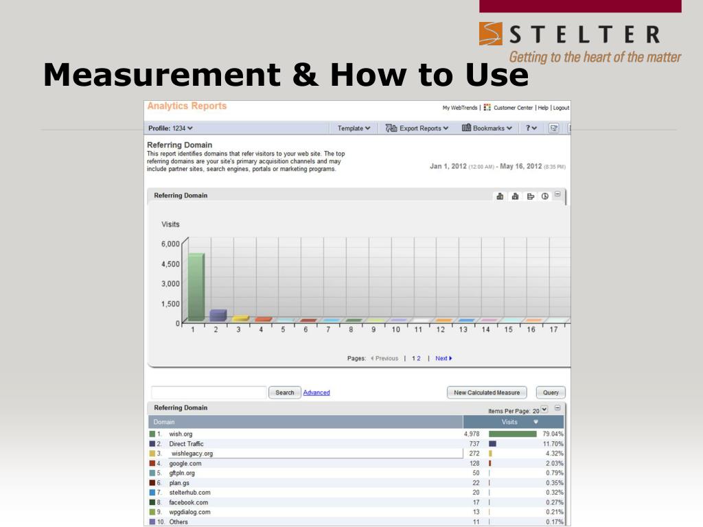The height and width of the screenshot is (527, 703).
Task: Select the Others row
Action: point(356,522)
